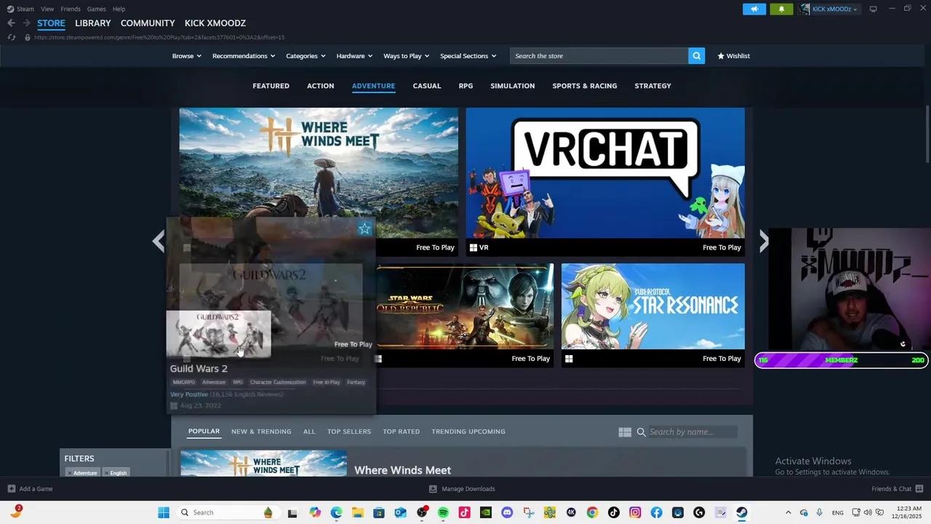Click the Windows Start button
This screenshot has width=931, height=524.
164,512
